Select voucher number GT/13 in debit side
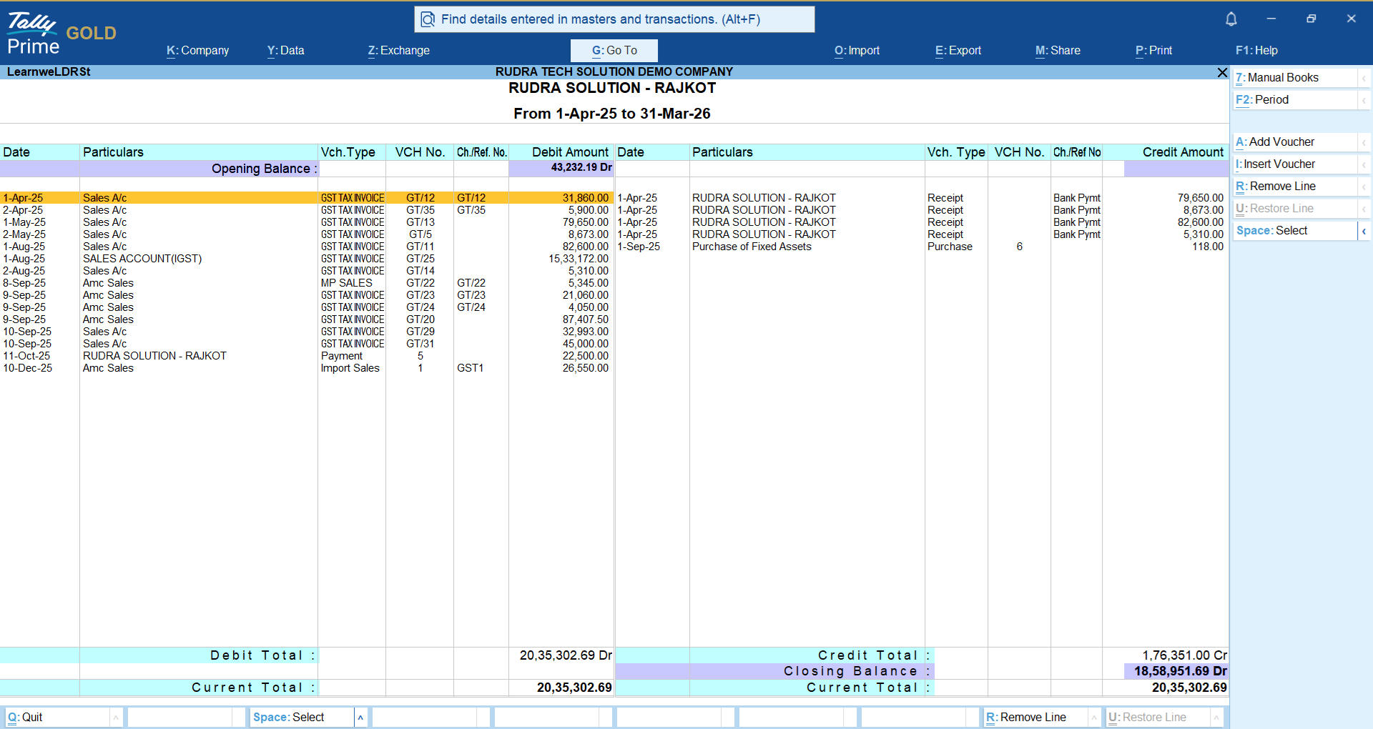The width and height of the screenshot is (1373, 729). (420, 222)
